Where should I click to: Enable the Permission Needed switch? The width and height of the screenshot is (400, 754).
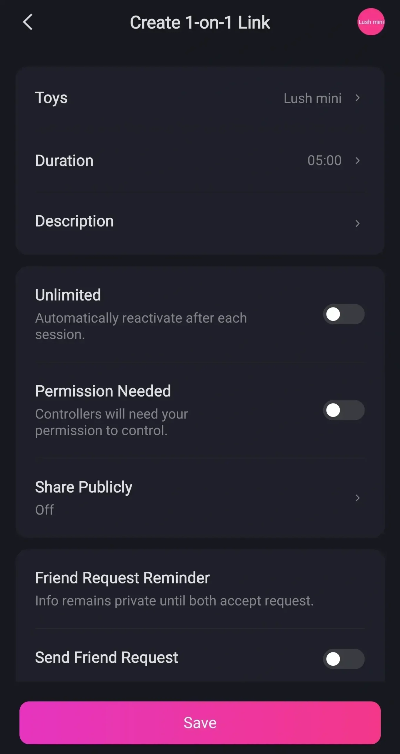click(x=344, y=410)
